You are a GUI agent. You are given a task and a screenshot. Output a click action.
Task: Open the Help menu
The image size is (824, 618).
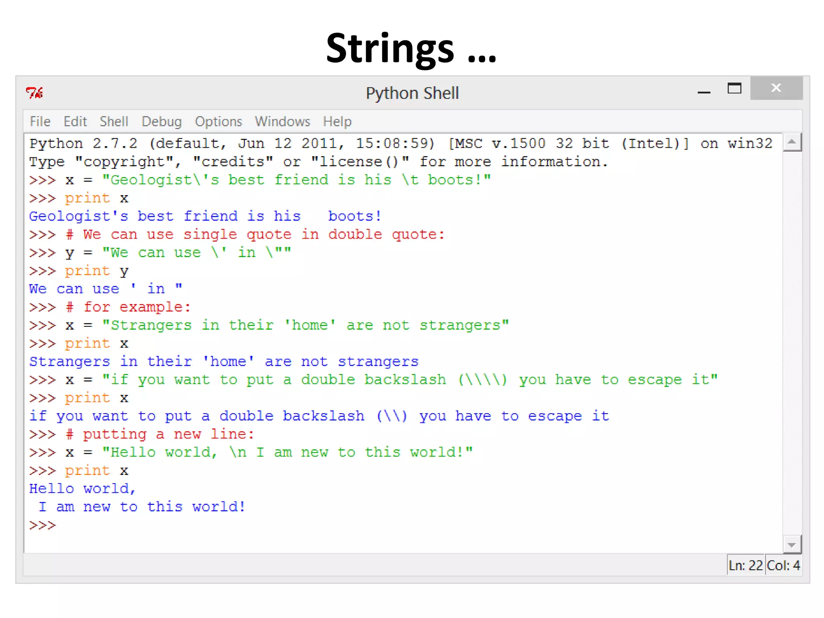click(337, 122)
